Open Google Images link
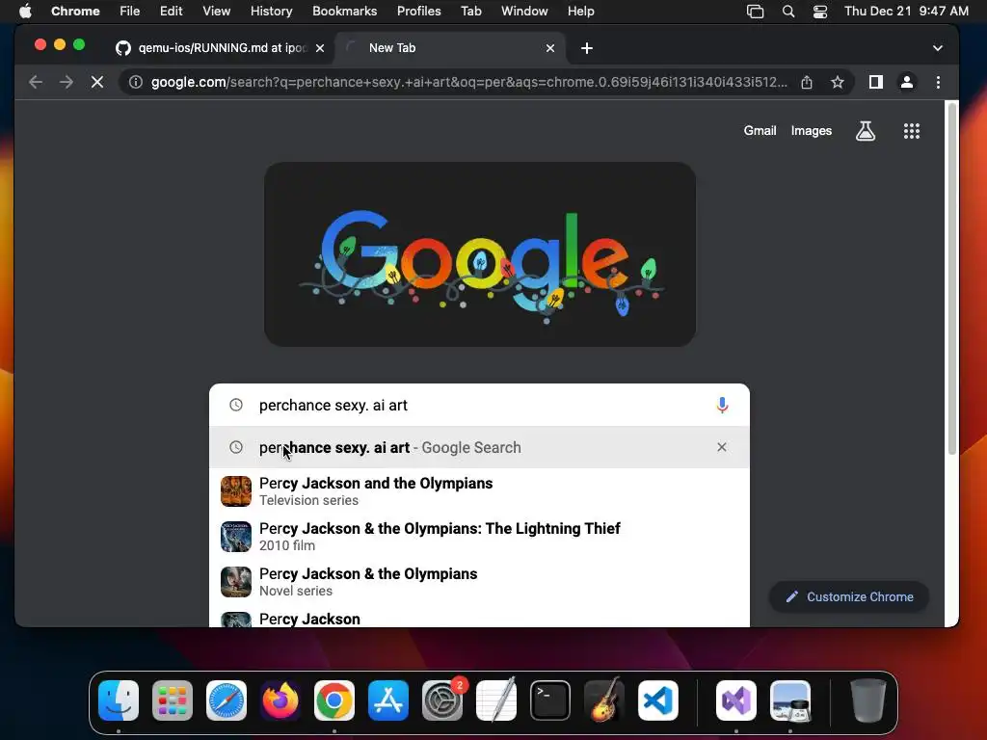The image size is (987, 740). click(x=812, y=130)
